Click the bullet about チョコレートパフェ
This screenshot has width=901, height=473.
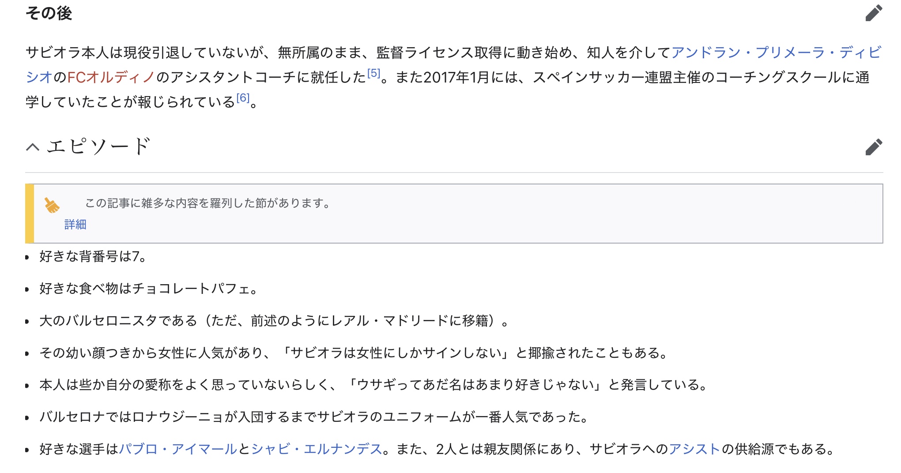pyautogui.click(x=148, y=289)
